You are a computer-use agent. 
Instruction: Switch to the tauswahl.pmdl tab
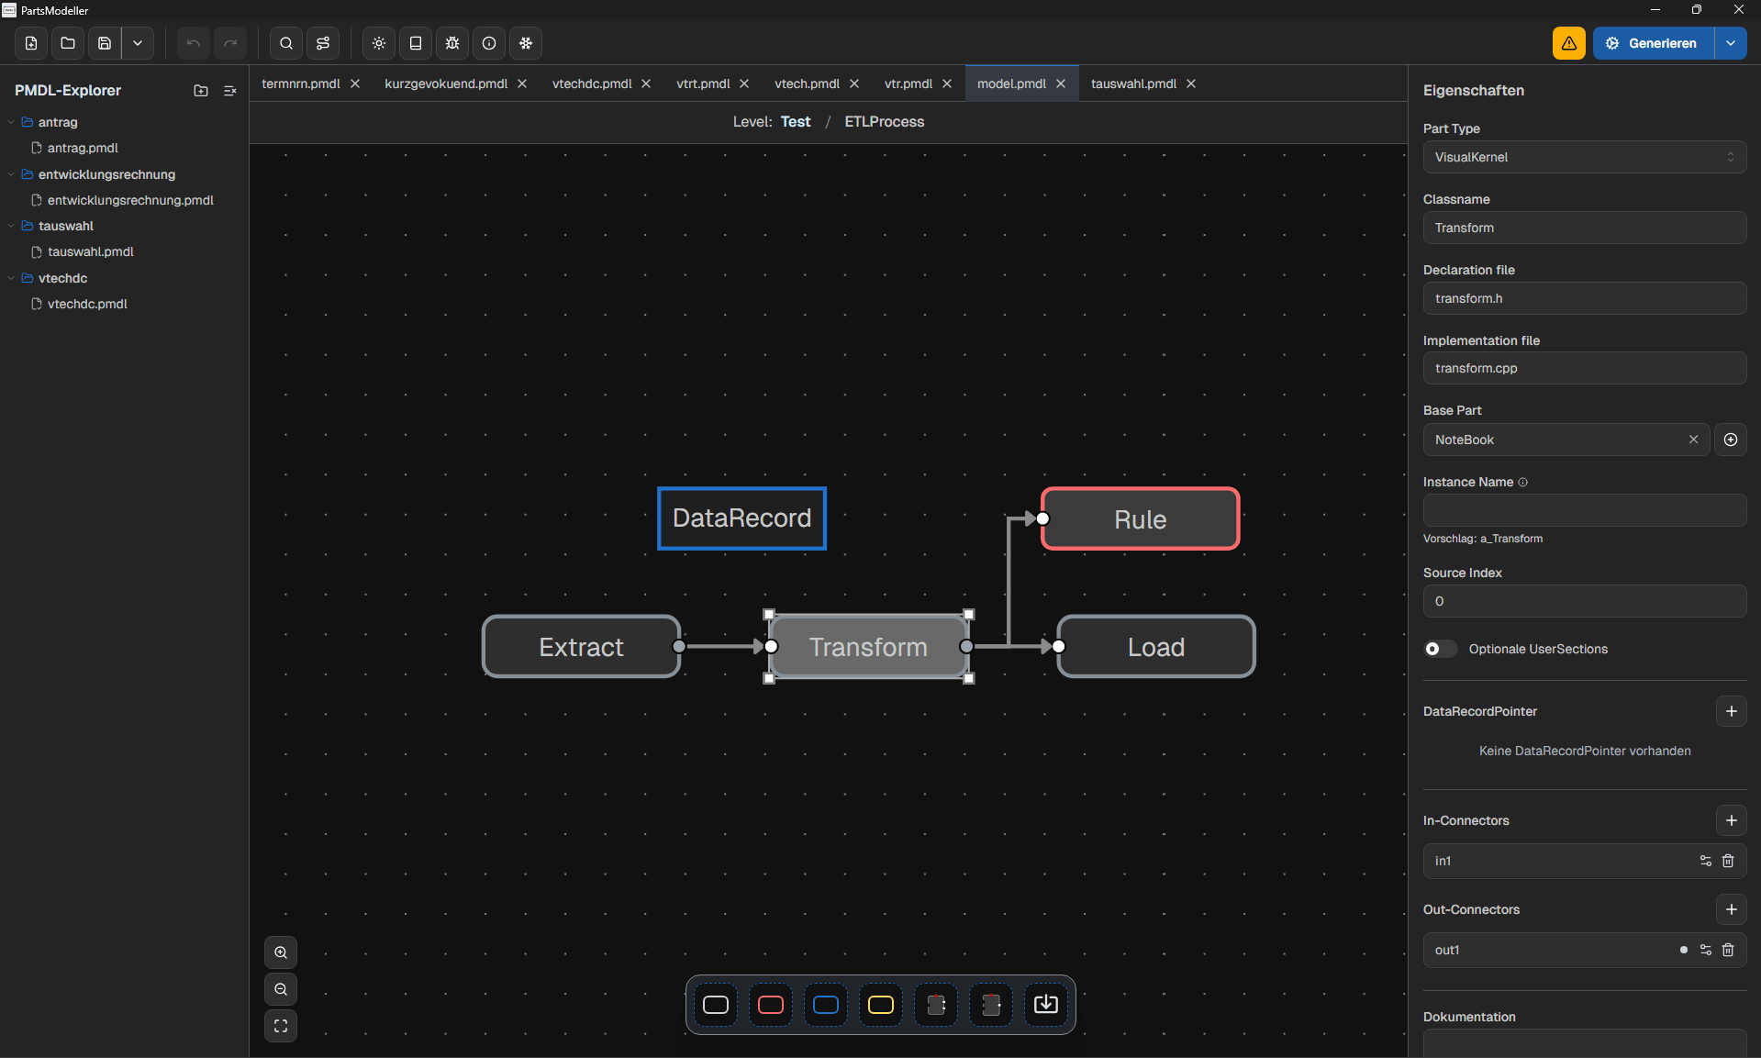point(1133,84)
